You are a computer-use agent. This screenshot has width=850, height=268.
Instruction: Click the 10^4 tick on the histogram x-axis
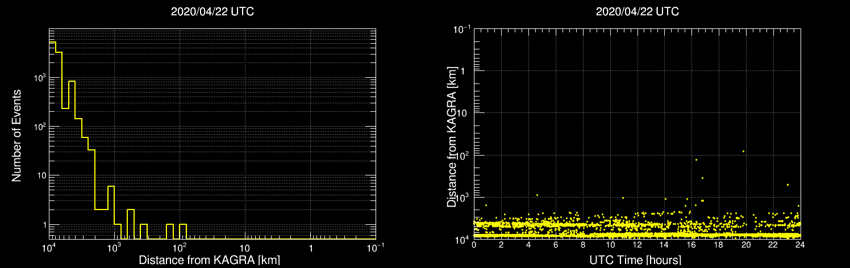pos(49,247)
